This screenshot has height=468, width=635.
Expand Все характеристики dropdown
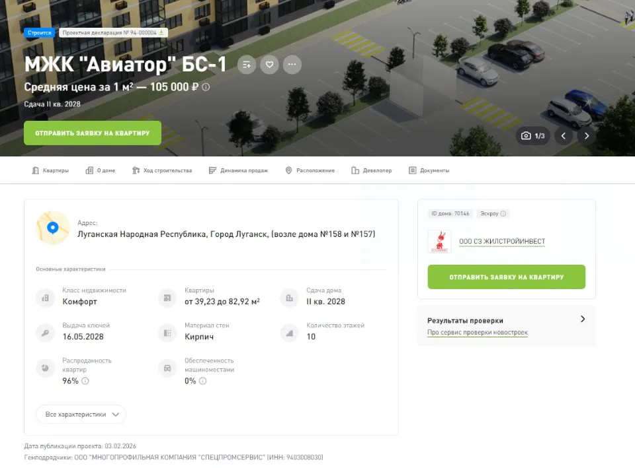[x=81, y=415]
